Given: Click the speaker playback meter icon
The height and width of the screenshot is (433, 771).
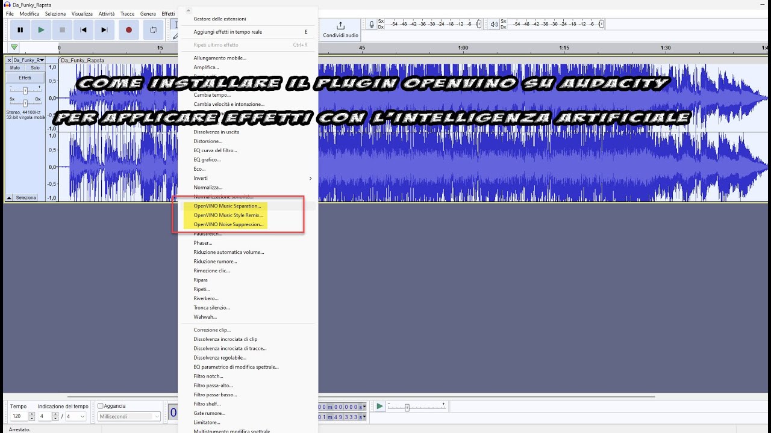Looking at the screenshot, I should pos(494,24).
